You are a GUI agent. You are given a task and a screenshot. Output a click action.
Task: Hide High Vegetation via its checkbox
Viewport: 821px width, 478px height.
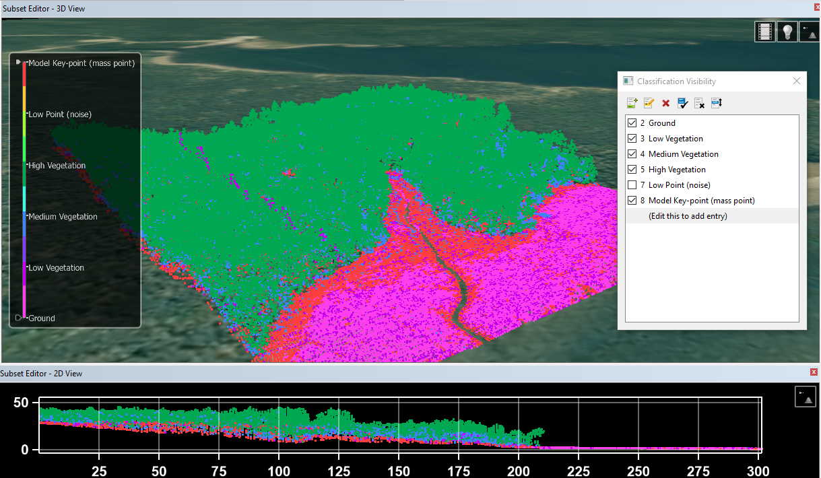[x=632, y=170]
